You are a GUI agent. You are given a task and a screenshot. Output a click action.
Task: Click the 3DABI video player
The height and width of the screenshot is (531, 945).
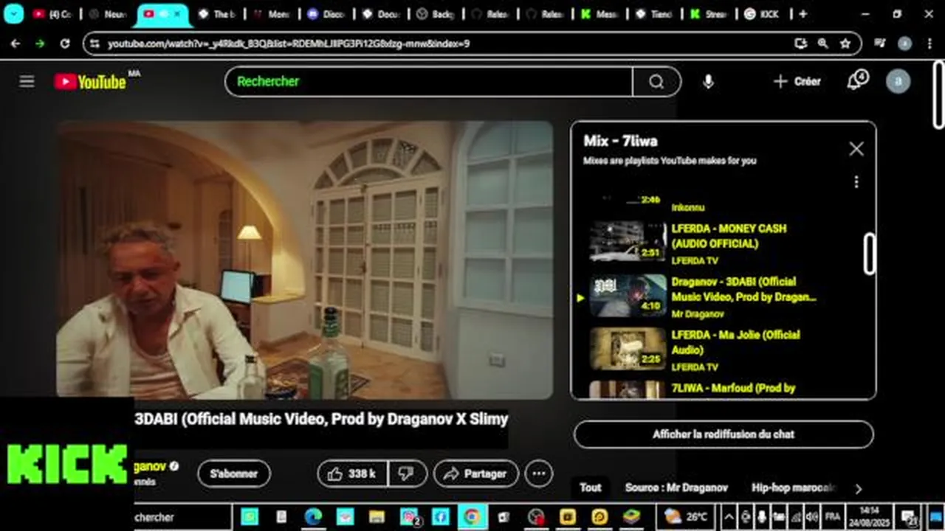[305, 260]
